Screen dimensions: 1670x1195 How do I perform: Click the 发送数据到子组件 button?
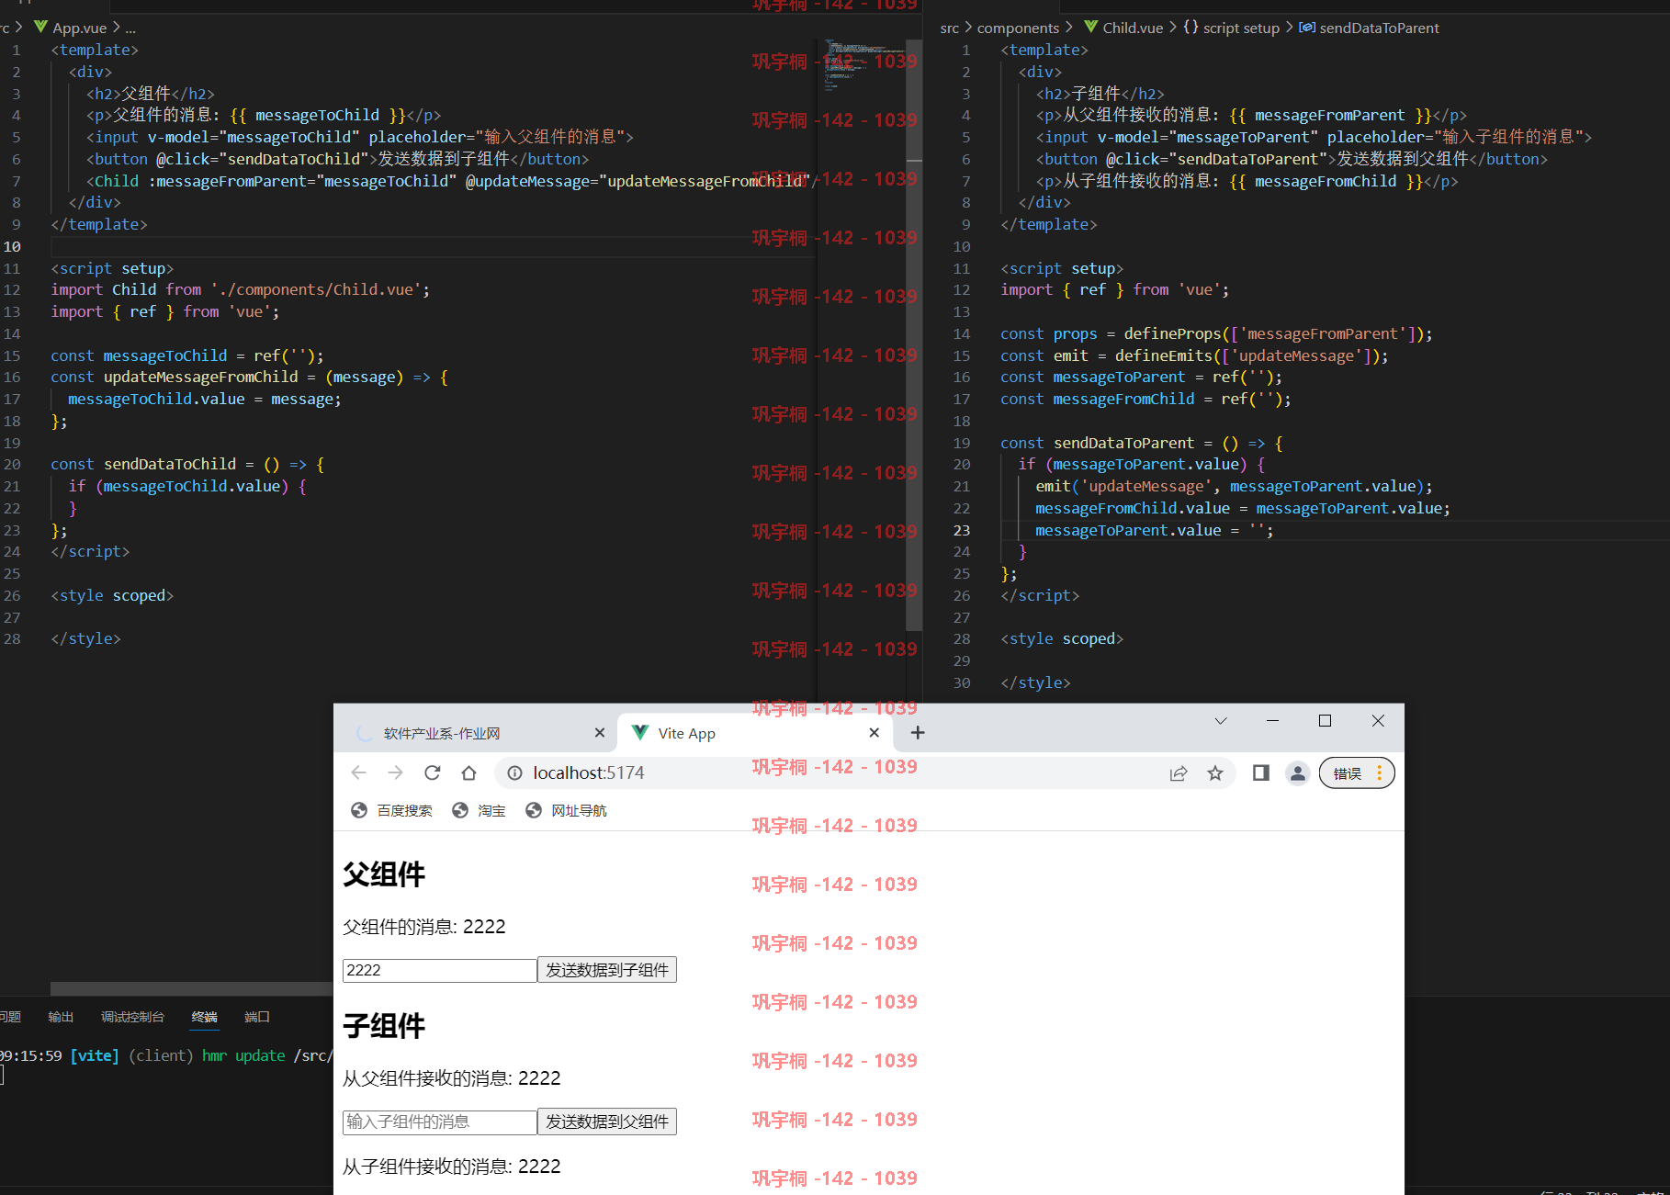(x=607, y=970)
